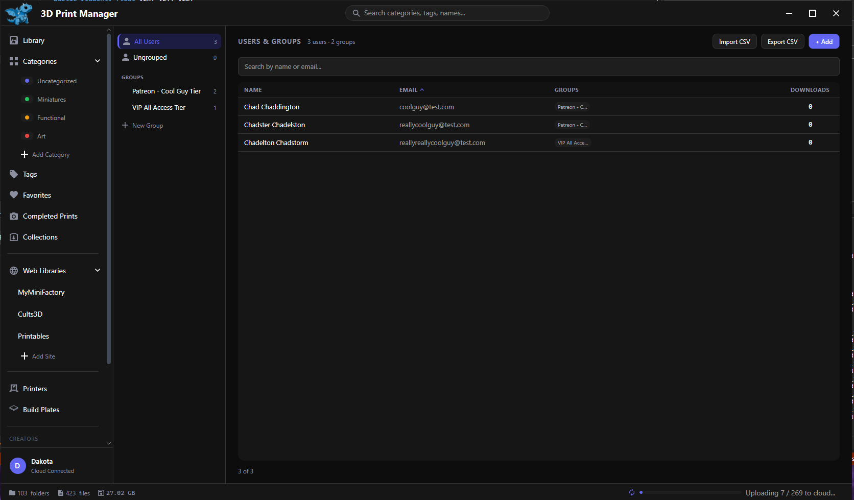Click New Group plus button
Screen dimensions: 854x500
pyautogui.click(x=125, y=126)
